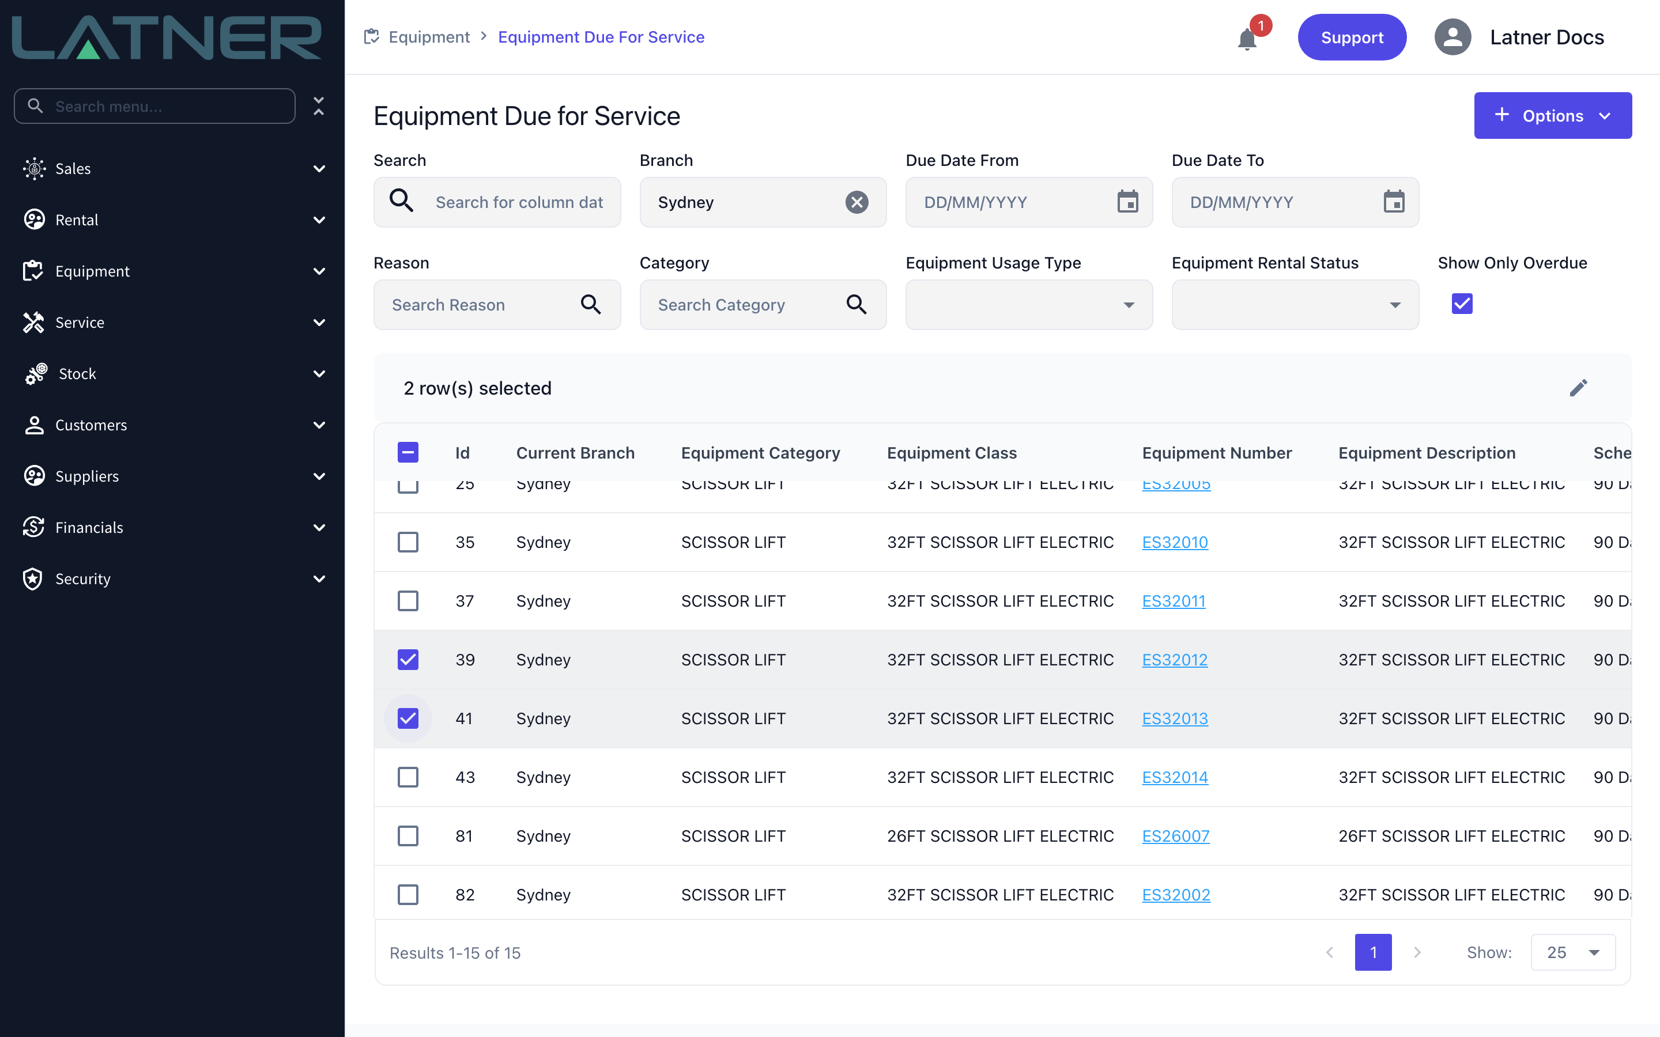This screenshot has height=1037, width=1660.
Task: Select the row with Id 35
Action: (x=408, y=542)
